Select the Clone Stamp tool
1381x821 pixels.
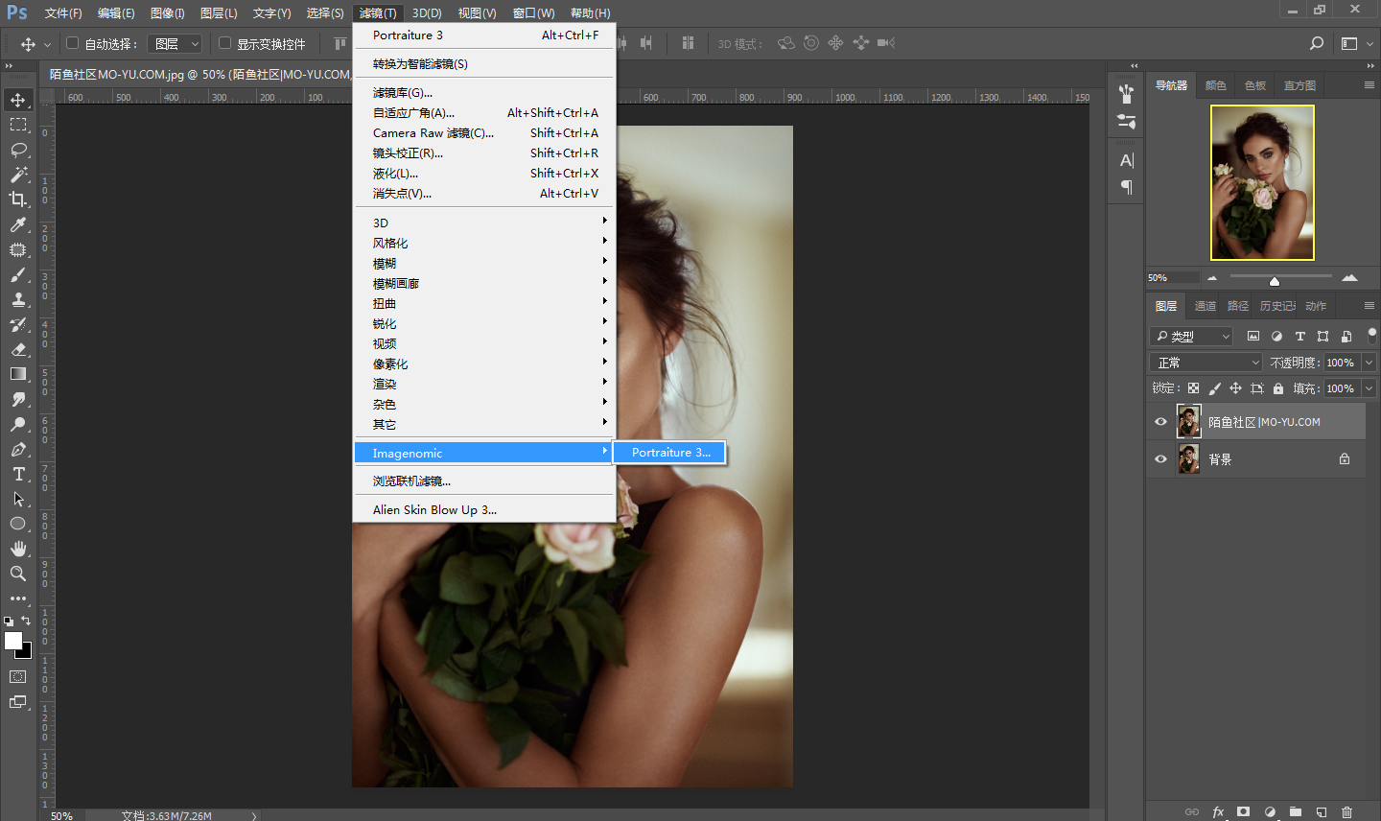click(x=18, y=299)
